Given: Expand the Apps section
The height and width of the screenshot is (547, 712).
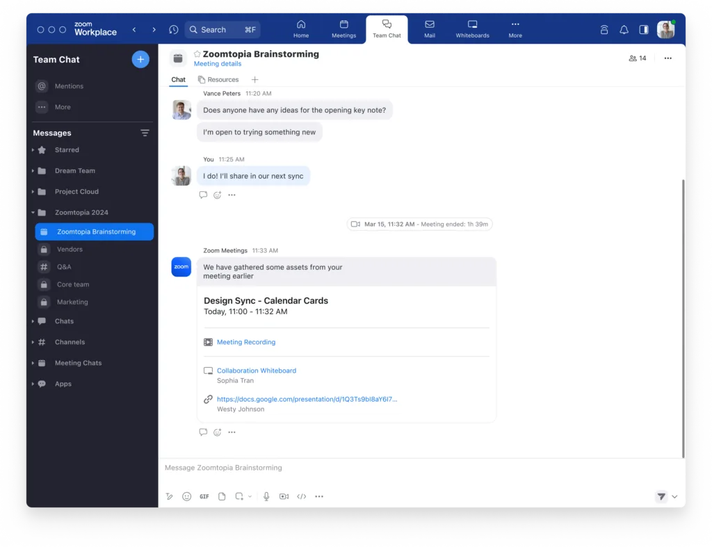Looking at the screenshot, I should (x=33, y=384).
